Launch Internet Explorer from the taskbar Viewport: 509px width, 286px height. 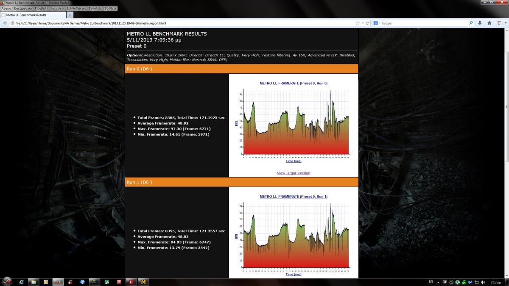(21, 281)
